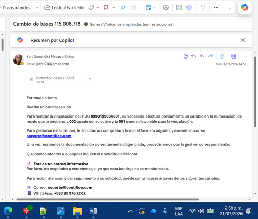
Task: Open Copilot from the top-right round button
Action: 245,7
